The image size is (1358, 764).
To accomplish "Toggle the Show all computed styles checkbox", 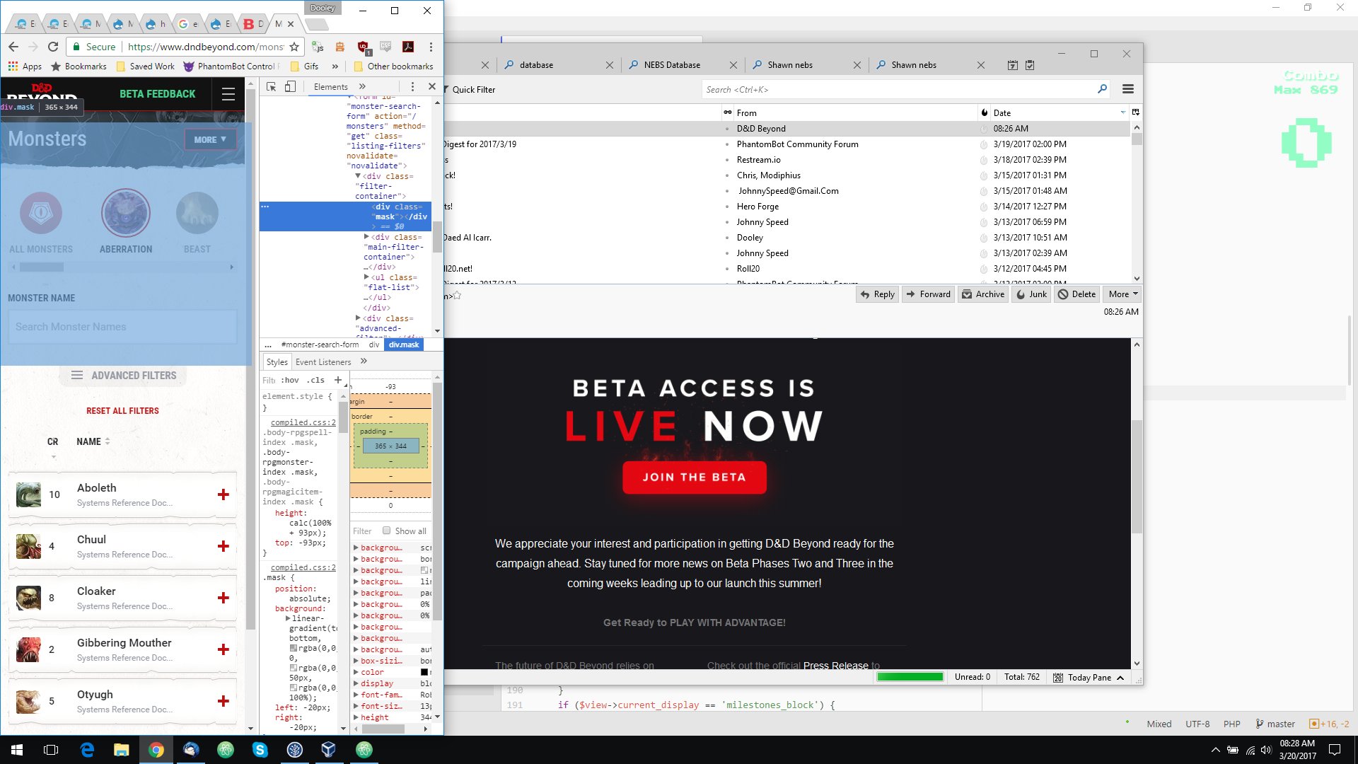I will coord(386,531).
